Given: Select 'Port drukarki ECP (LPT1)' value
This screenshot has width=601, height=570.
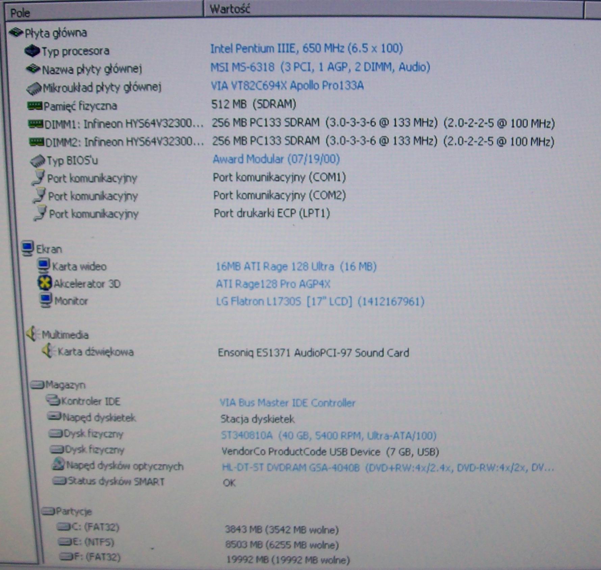Looking at the screenshot, I should click(272, 213).
